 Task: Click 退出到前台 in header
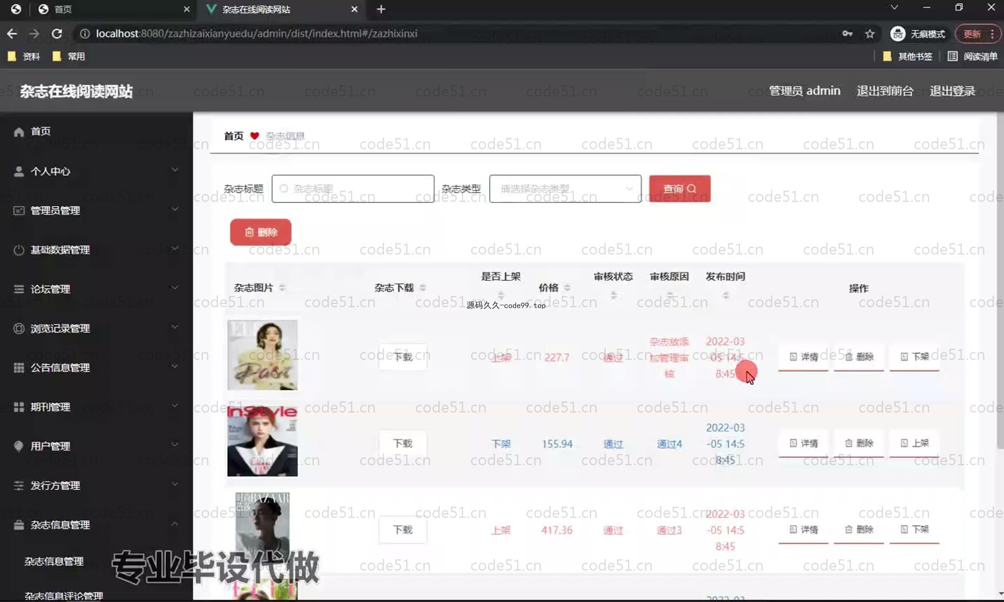point(885,91)
